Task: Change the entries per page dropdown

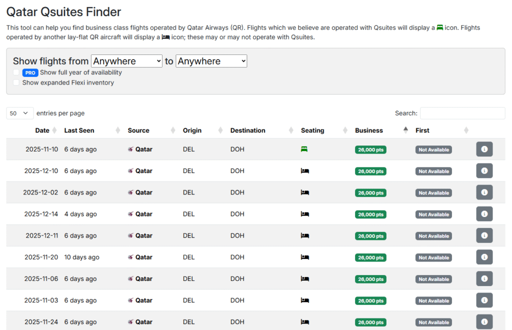Action: [x=19, y=113]
